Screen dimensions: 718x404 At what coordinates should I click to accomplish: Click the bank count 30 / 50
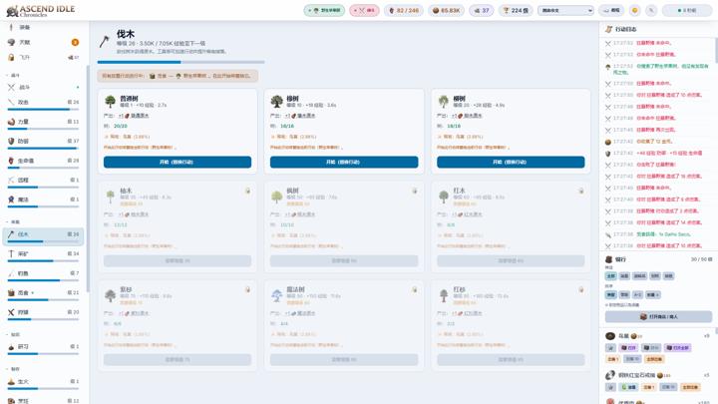tap(701, 259)
